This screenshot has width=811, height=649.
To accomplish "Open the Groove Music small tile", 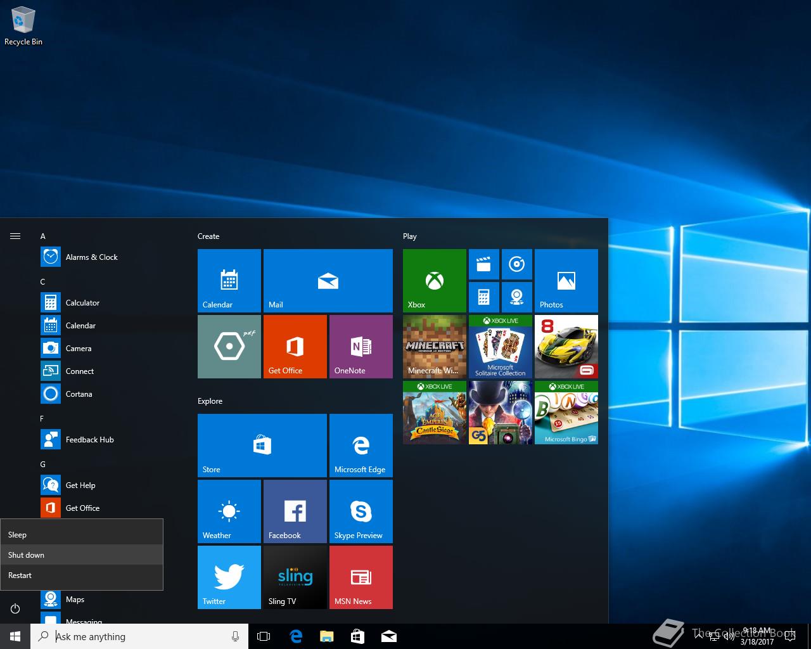I will coord(517,264).
